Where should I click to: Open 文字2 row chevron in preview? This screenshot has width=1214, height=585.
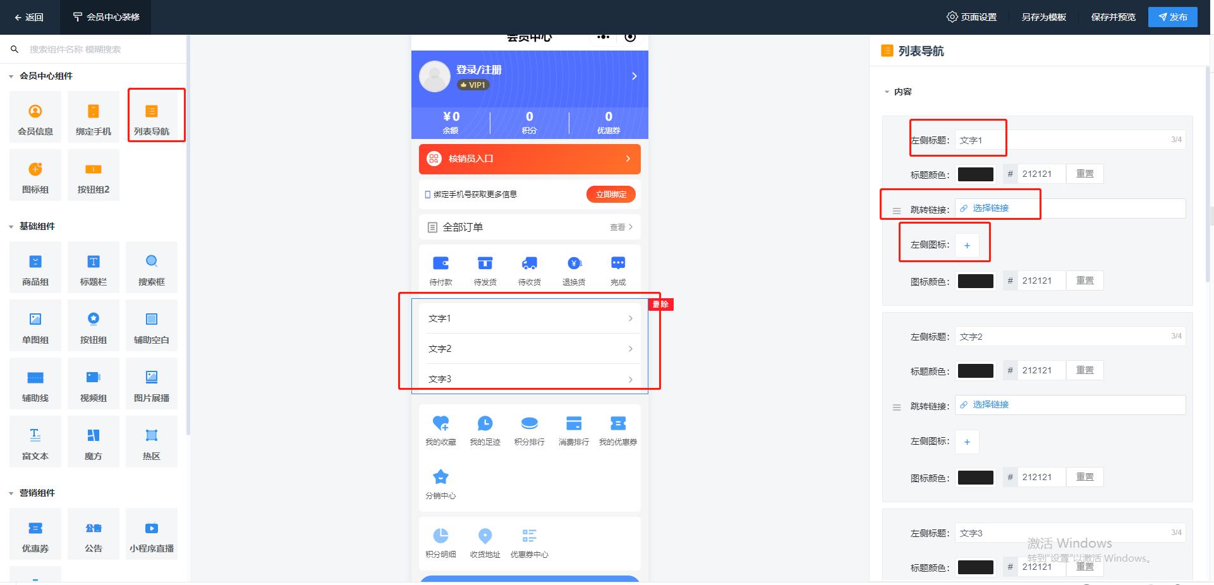(630, 349)
